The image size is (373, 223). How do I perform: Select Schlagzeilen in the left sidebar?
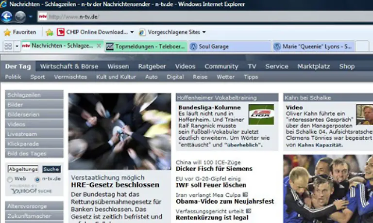pos(34,95)
